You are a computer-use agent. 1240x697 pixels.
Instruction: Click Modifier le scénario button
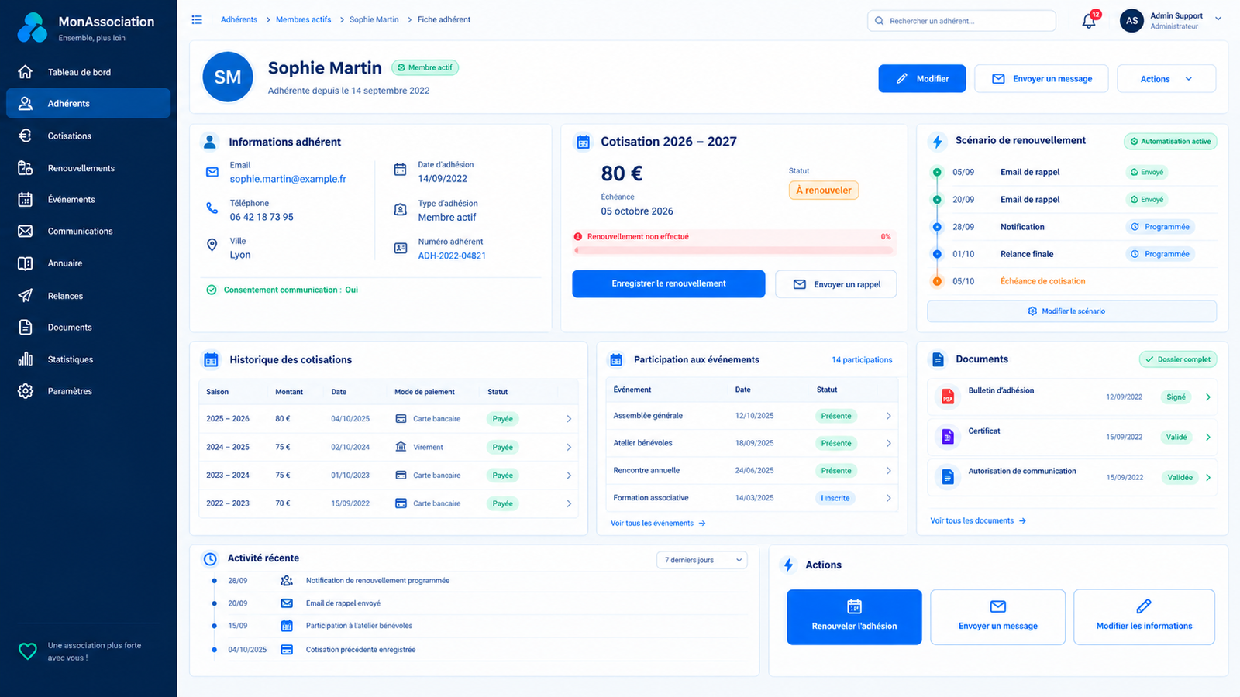(1072, 311)
